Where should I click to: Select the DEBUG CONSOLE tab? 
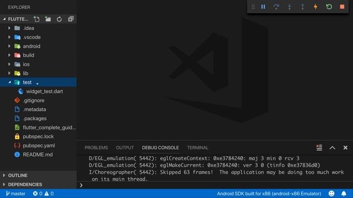point(161,147)
